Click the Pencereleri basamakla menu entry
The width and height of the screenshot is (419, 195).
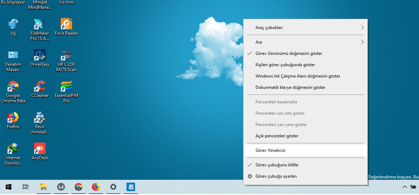(x=305, y=102)
